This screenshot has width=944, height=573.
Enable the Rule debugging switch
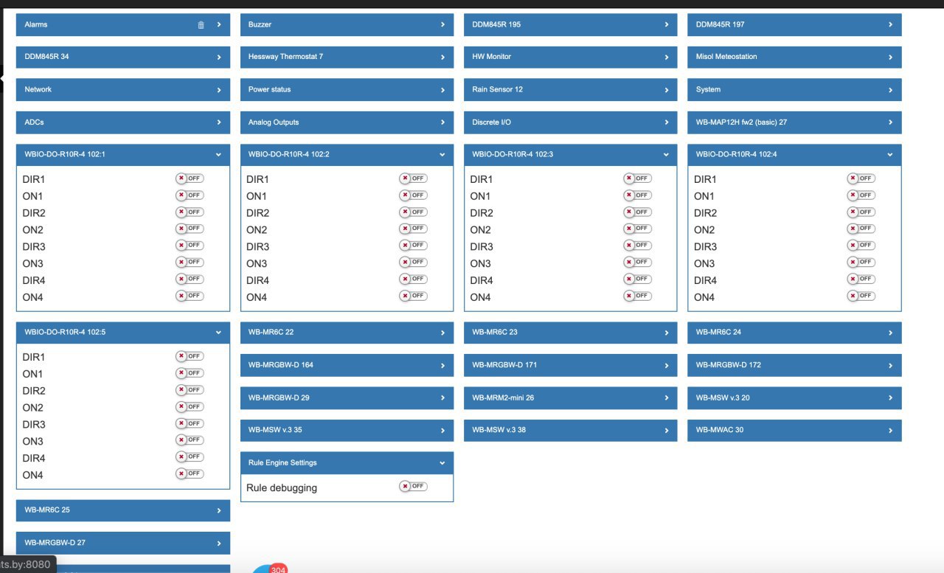413,486
